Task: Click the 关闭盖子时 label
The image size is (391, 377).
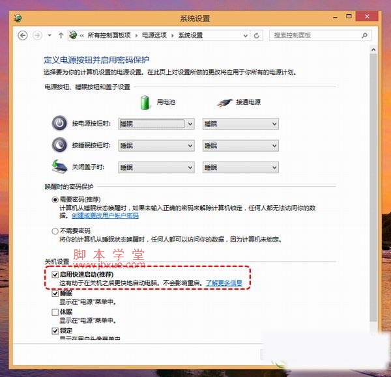Action: pyautogui.click(x=88, y=167)
